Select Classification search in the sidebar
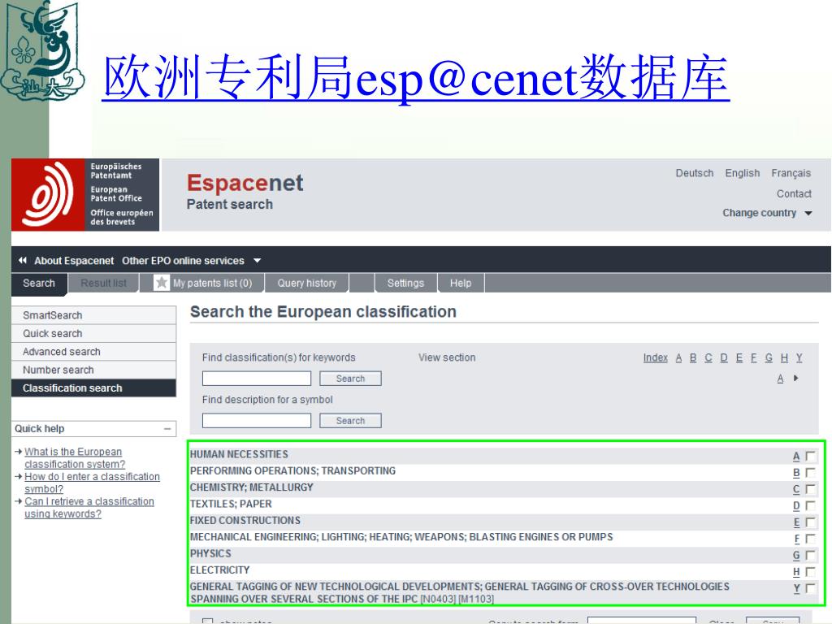 94,388
